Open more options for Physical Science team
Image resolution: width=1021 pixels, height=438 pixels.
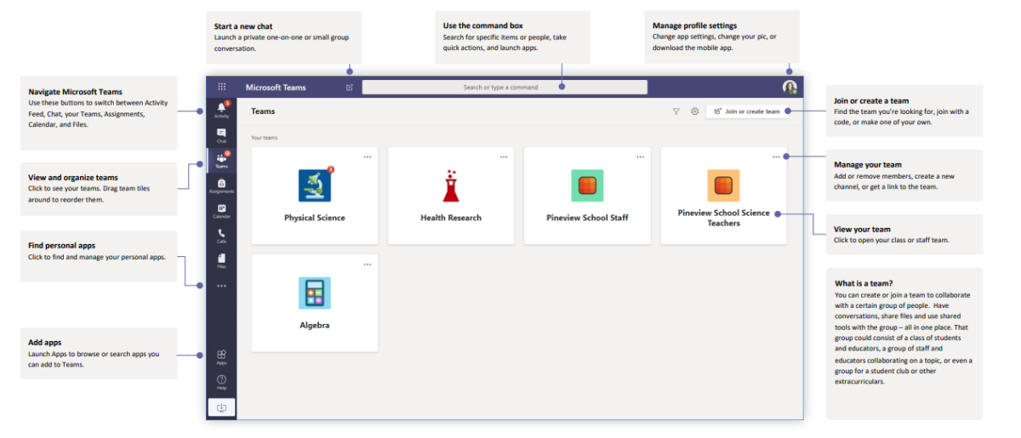(x=368, y=156)
